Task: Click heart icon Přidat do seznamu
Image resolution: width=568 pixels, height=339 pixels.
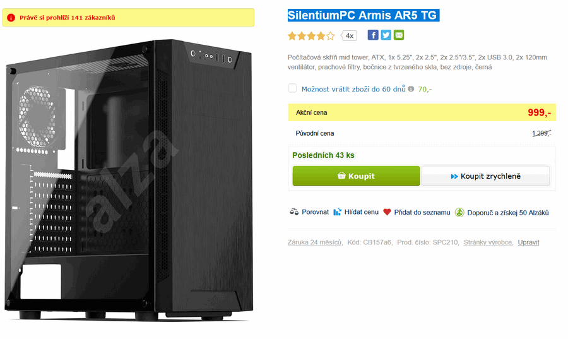Action: coord(387,212)
